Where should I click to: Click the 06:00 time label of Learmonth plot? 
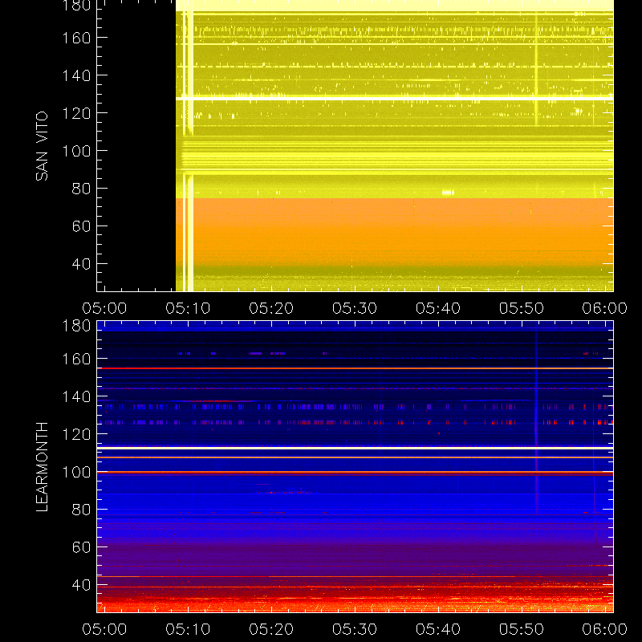click(x=605, y=629)
